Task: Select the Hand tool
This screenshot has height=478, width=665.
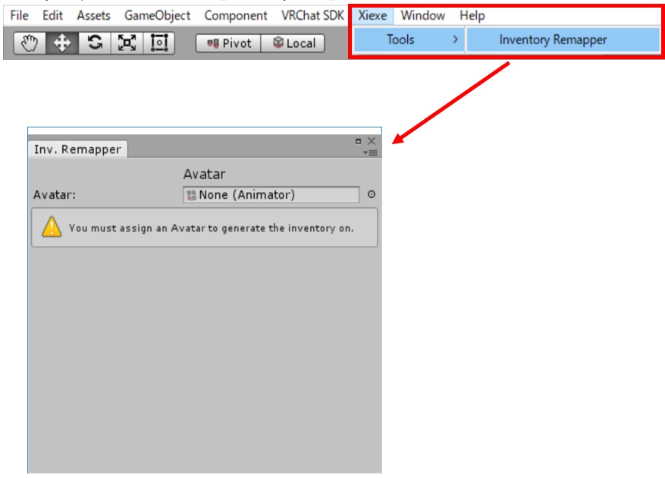Action: (30, 43)
